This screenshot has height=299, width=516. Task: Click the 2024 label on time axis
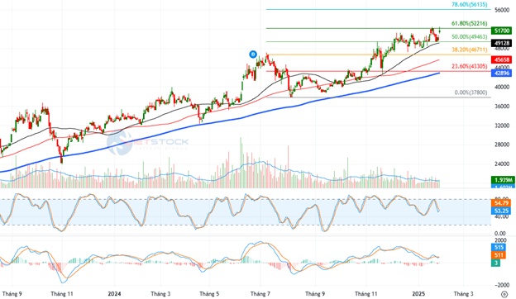pos(114,293)
